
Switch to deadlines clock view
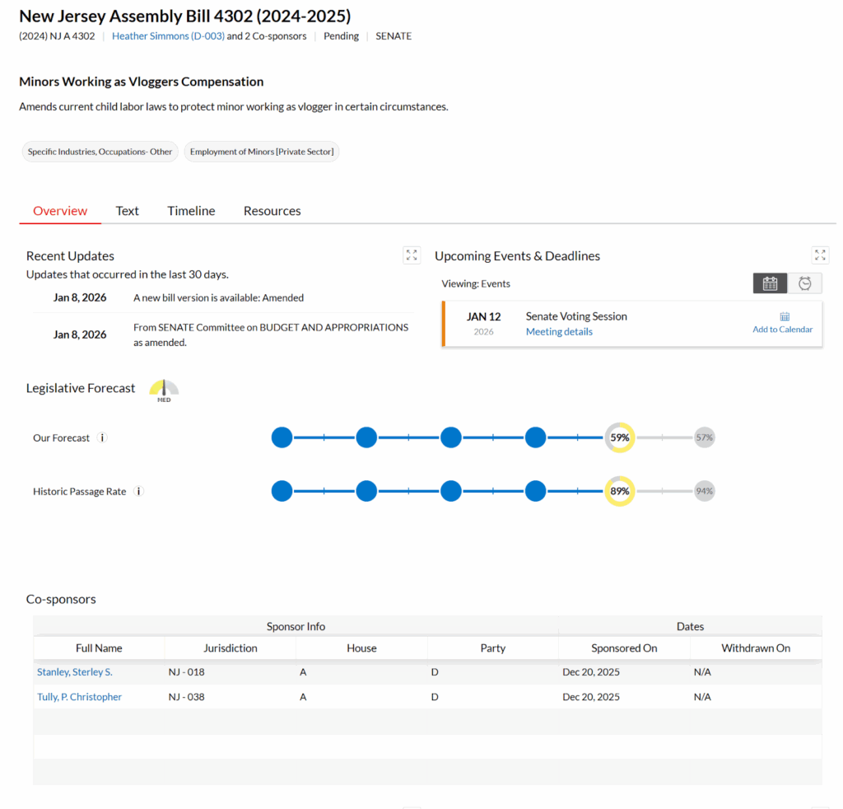(804, 283)
